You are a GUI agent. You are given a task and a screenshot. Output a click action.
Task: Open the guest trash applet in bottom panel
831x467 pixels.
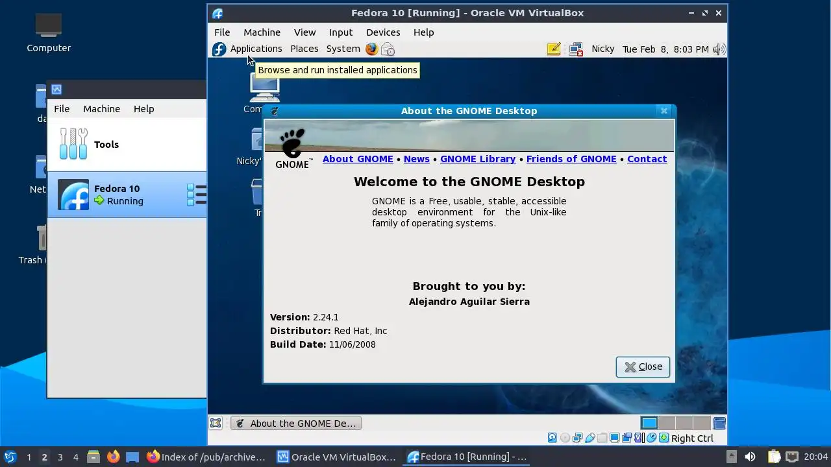719,423
